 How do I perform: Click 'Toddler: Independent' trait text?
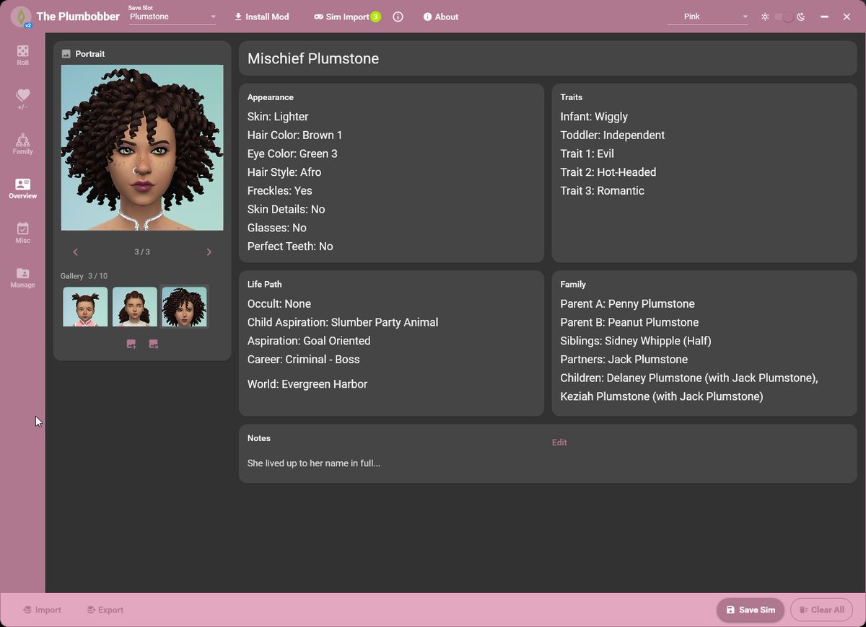coord(613,135)
